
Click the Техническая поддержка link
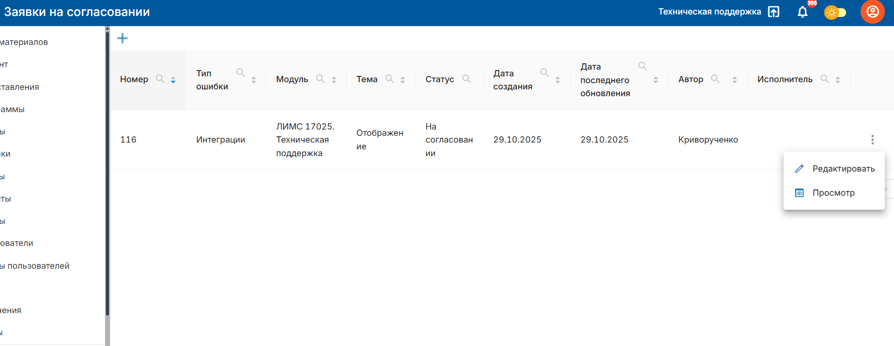709,12
